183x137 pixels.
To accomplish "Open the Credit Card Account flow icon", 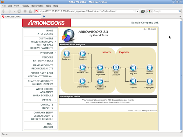I will pos(100,82).
